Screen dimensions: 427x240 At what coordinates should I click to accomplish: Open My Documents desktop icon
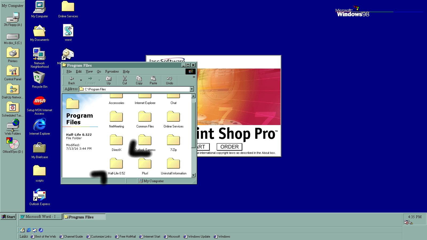39,33
